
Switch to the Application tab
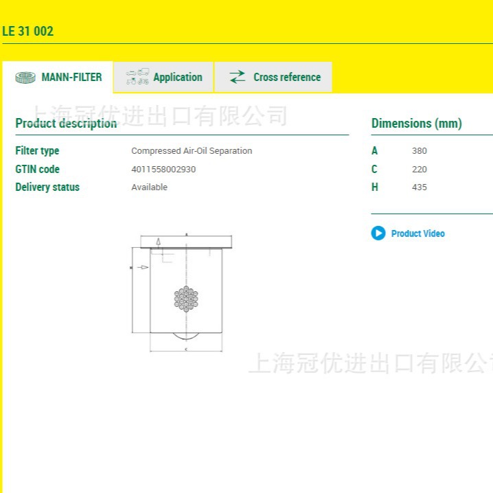(x=163, y=77)
